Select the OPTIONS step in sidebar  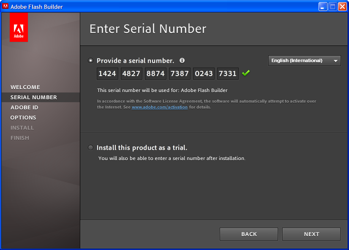pos(23,118)
